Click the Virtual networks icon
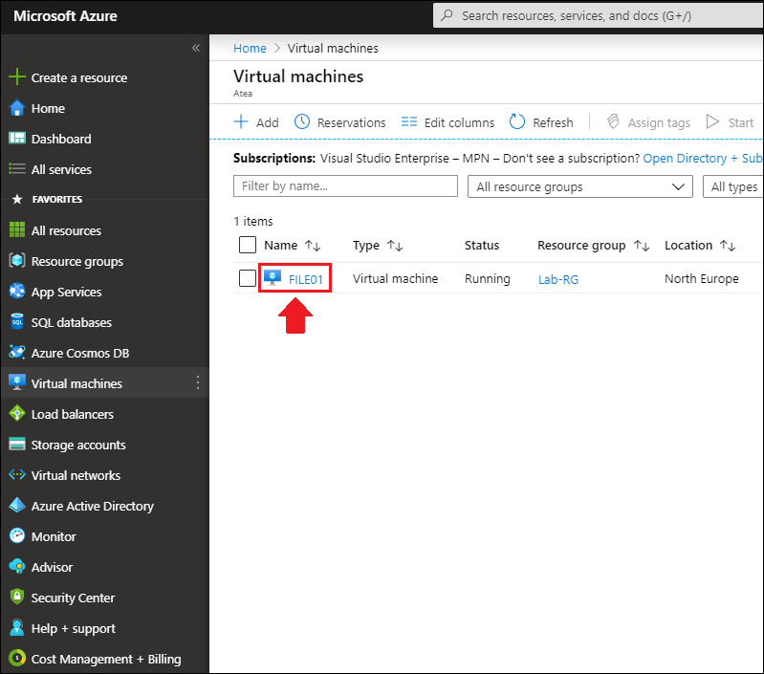Image resolution: width=764 pixels, height=674 pixels. pyautogui.click(x=17, y=475)
